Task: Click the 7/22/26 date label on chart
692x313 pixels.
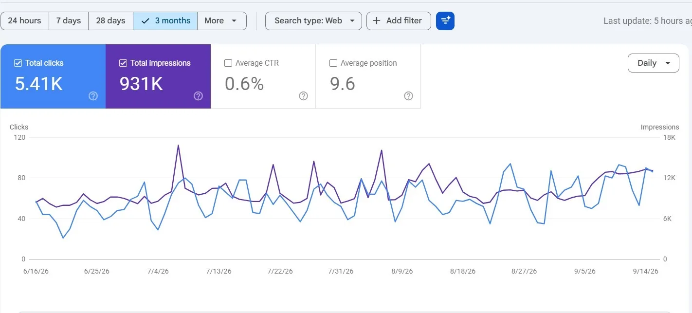Action: click(x=280, y=271)
